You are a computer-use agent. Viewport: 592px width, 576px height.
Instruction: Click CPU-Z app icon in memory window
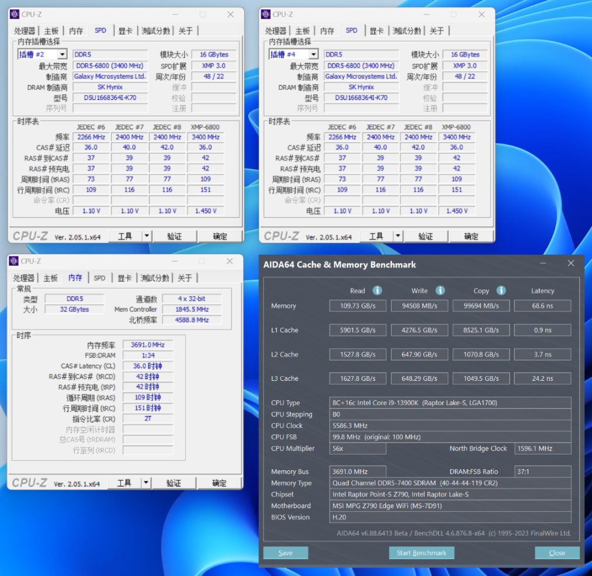pos(13,261)
